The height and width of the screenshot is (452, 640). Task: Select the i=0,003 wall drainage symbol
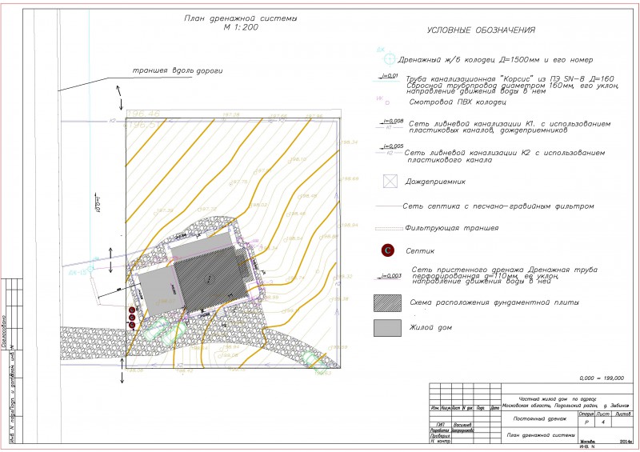point(388,277)
